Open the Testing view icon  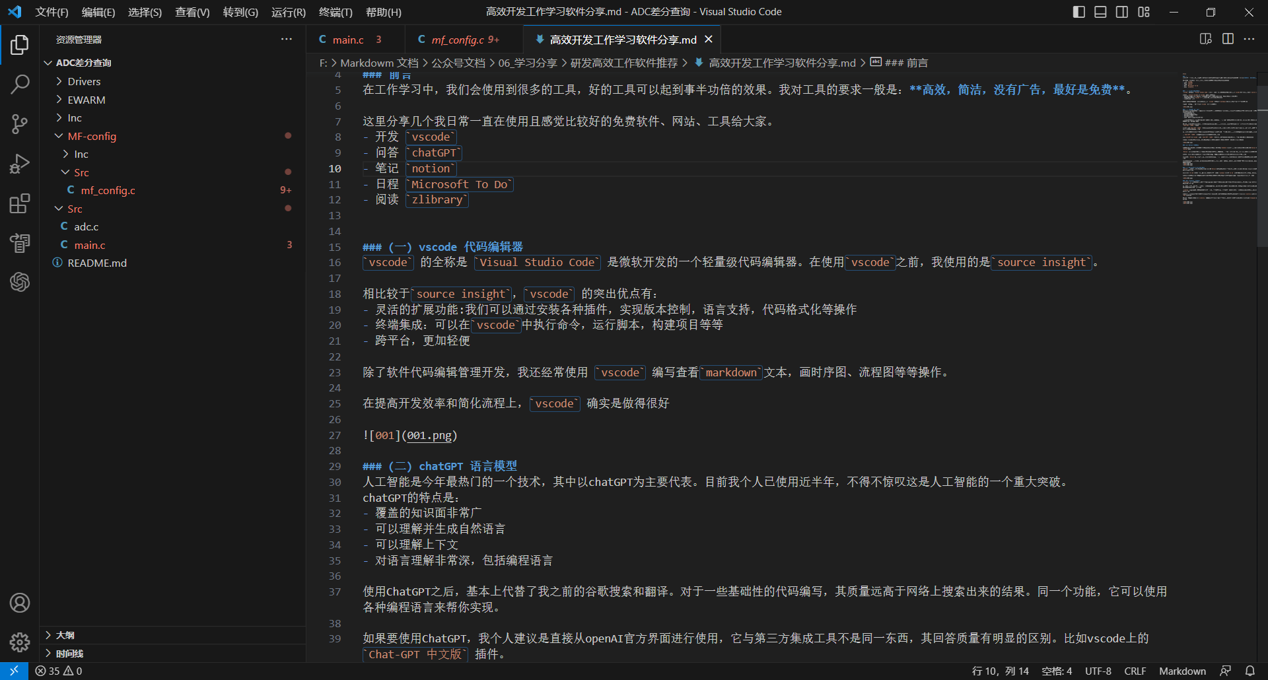20,243
